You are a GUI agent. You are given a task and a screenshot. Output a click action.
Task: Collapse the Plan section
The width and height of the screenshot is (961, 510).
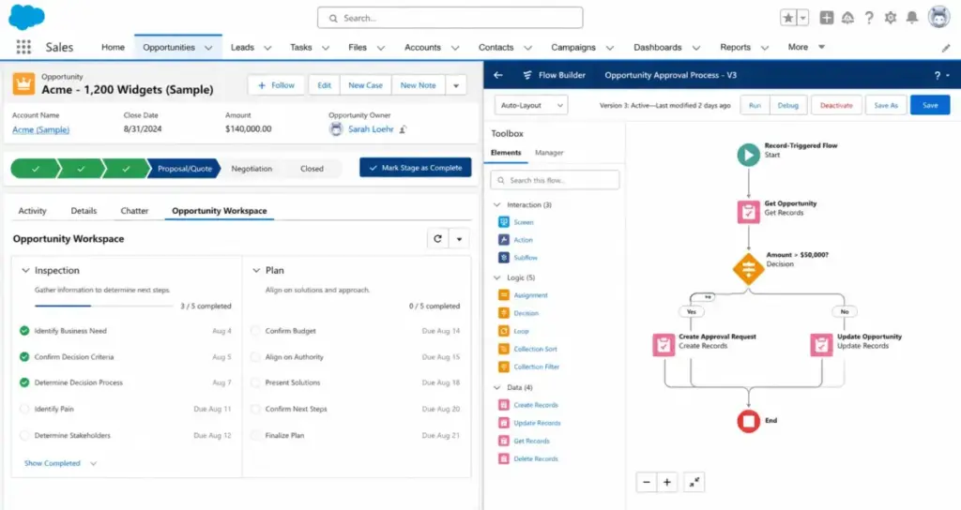click(256, 270)
